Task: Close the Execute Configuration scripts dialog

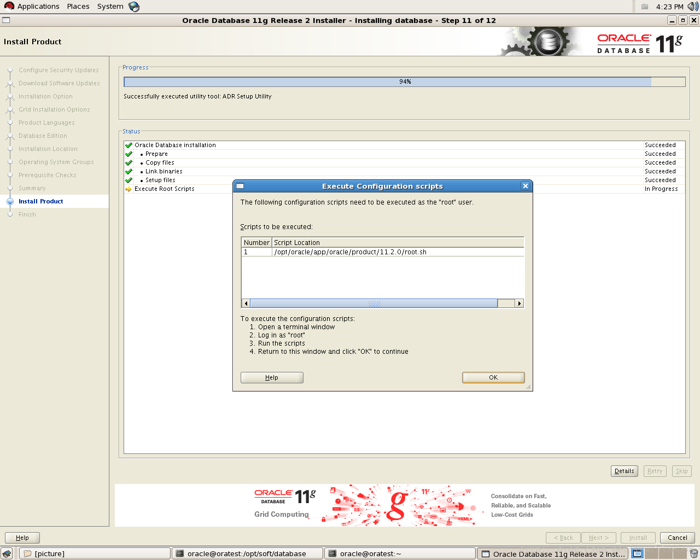Action: pos(526,186)
